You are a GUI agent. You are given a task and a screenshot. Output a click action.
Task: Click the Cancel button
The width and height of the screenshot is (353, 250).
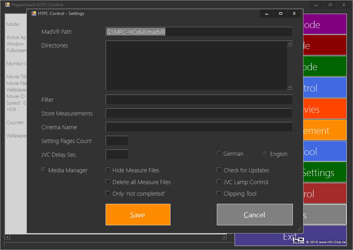255,215
